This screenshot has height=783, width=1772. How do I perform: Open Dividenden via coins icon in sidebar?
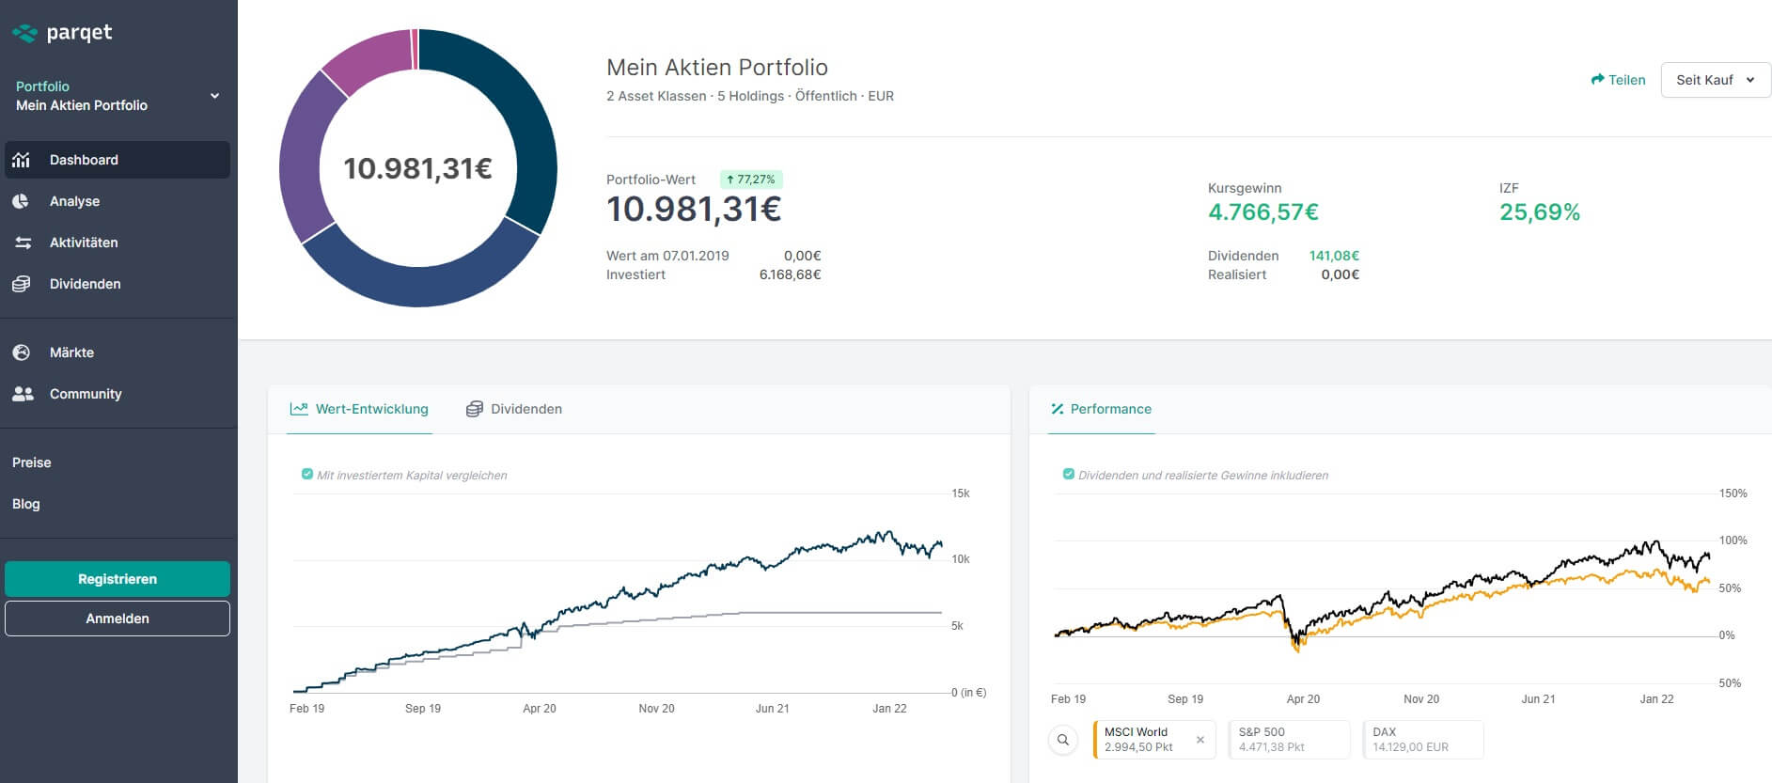tap(22, 284)
